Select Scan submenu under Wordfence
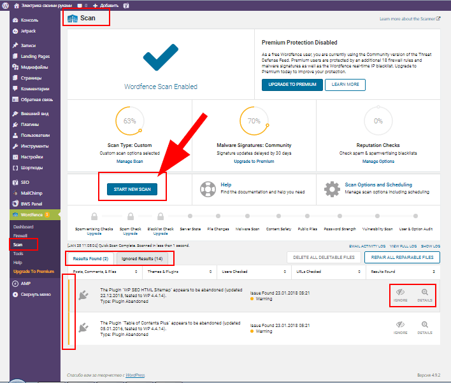Image resolution: width=451 pixels, height=383 pixels. coord(18,244)
